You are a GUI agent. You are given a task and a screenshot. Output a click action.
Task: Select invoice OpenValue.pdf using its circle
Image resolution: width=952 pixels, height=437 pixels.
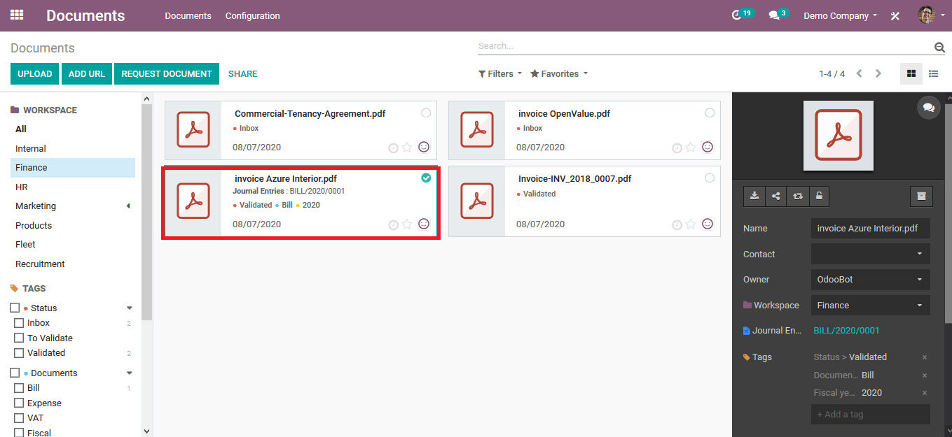pos(710,113)
